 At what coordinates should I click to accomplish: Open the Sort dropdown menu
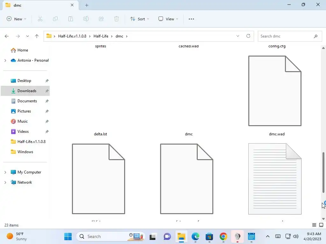(x=139, y=19)
